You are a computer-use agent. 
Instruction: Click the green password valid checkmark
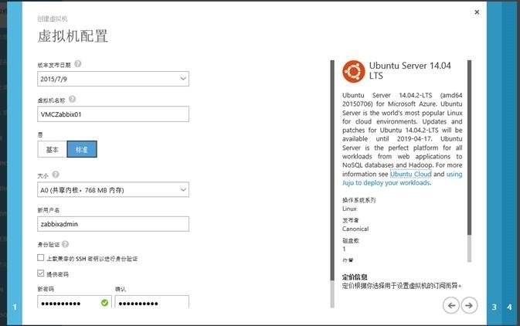pos(104,303)
